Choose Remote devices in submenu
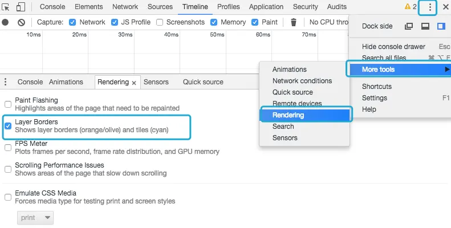 (x=304, y=104)
